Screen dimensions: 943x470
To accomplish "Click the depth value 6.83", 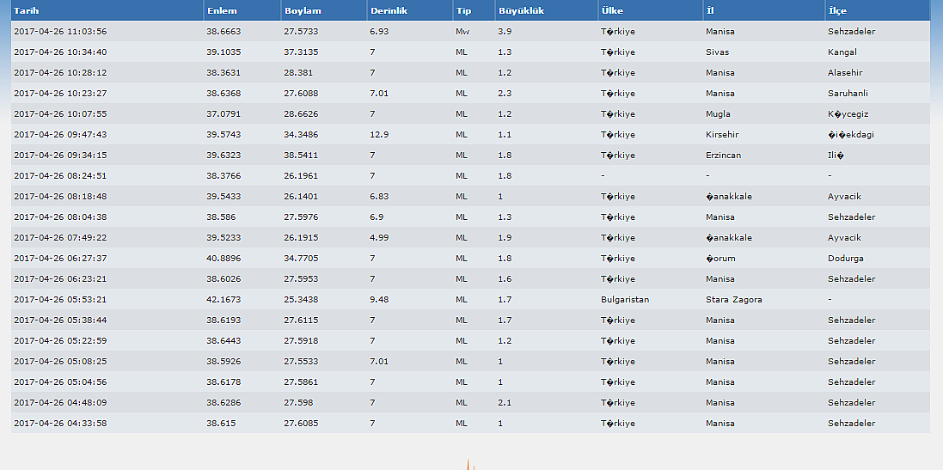I will point(379,196).
